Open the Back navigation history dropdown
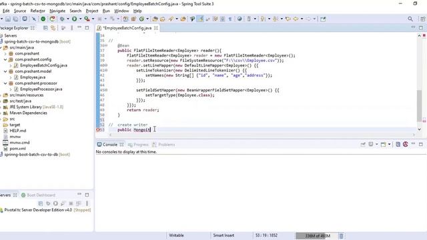 [302, 19]
